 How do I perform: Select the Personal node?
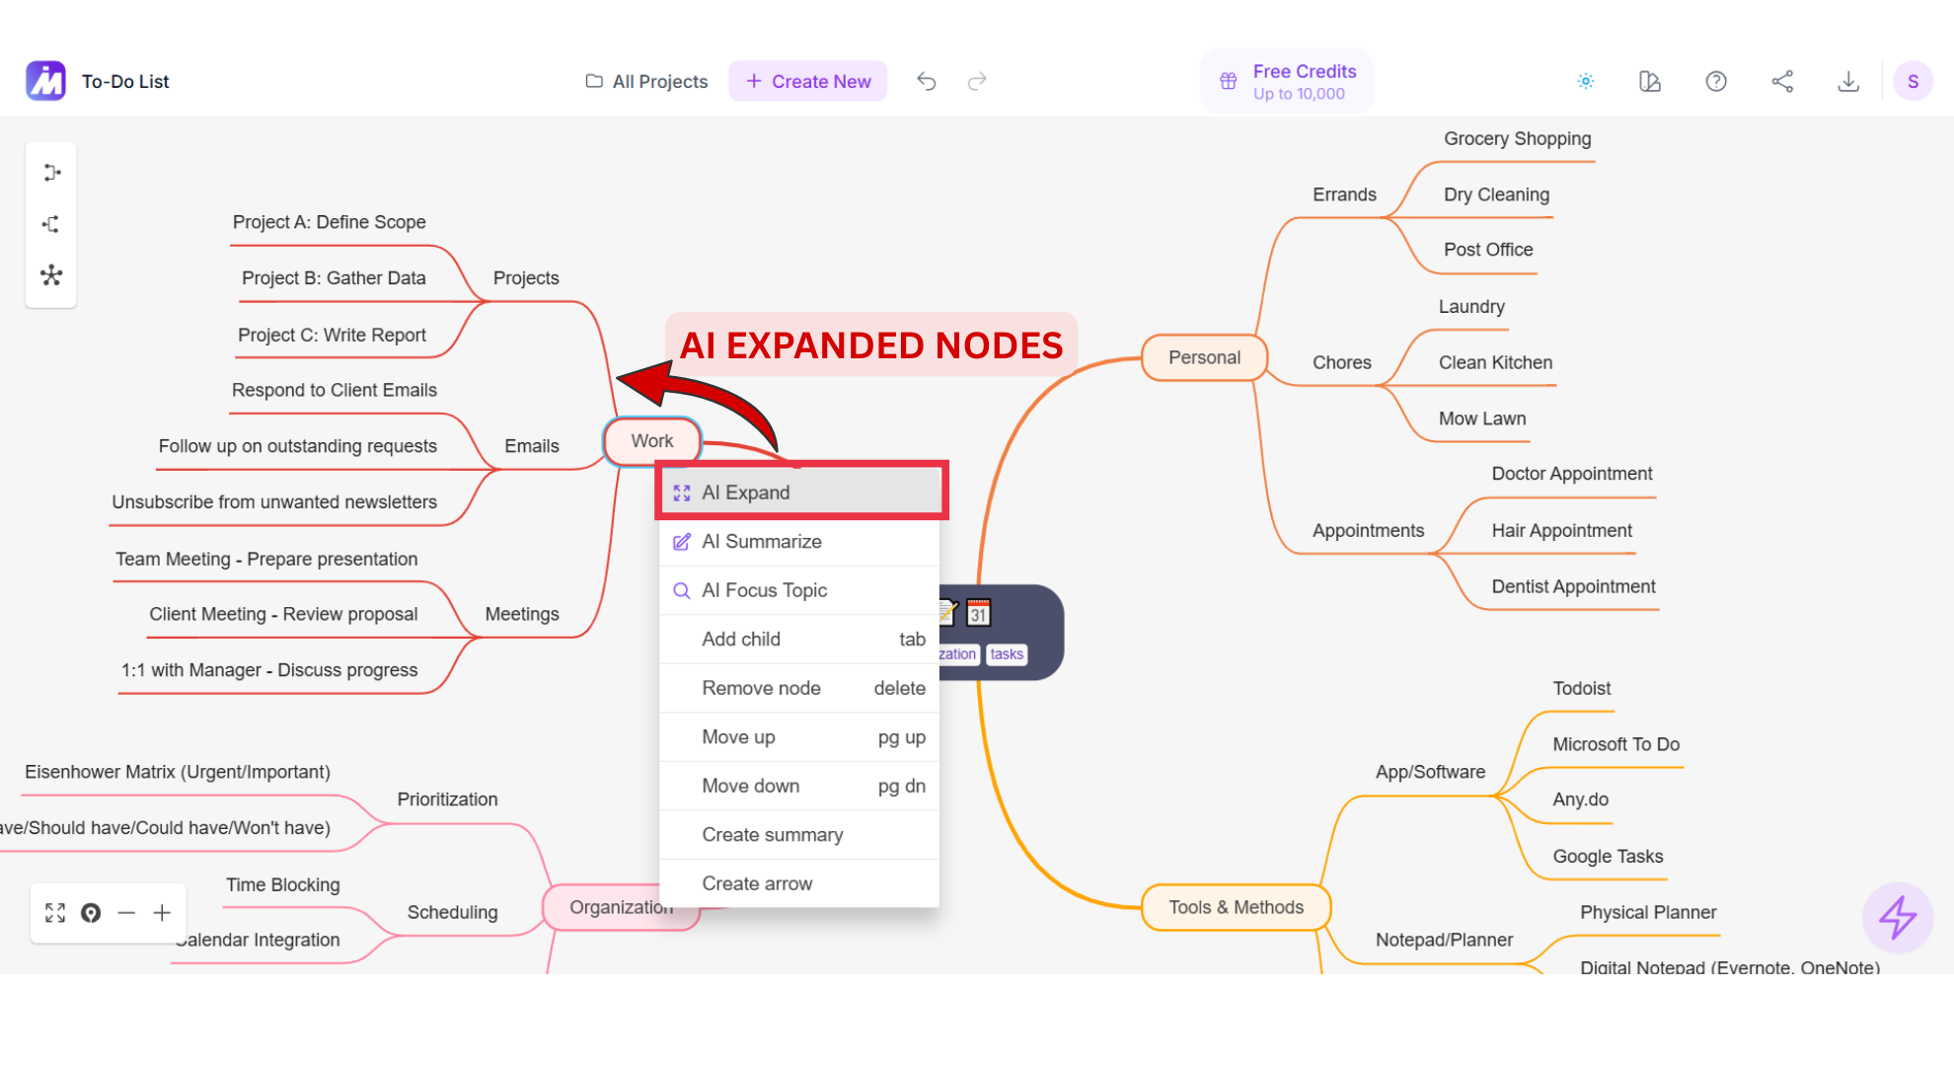1204,357
